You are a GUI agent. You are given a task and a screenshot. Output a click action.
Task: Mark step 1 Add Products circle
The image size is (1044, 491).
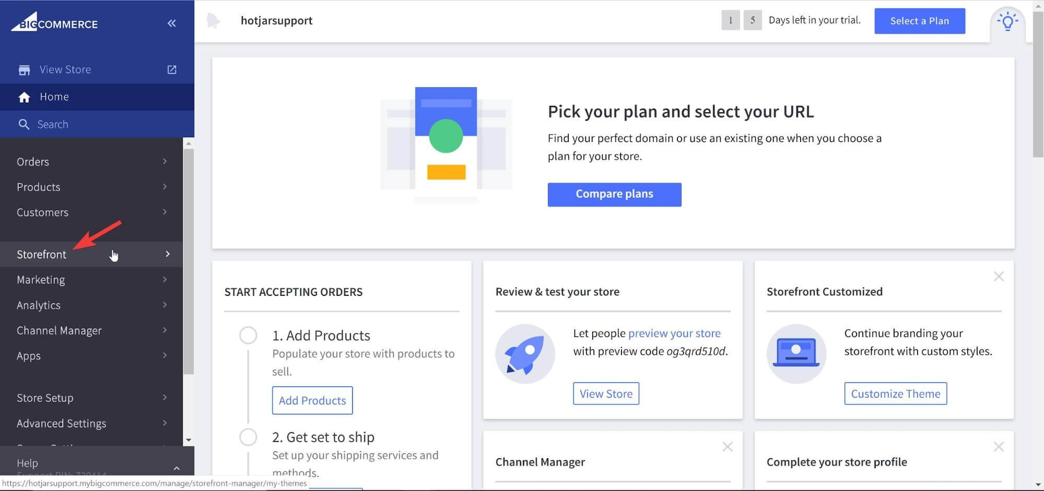[248, 335]
